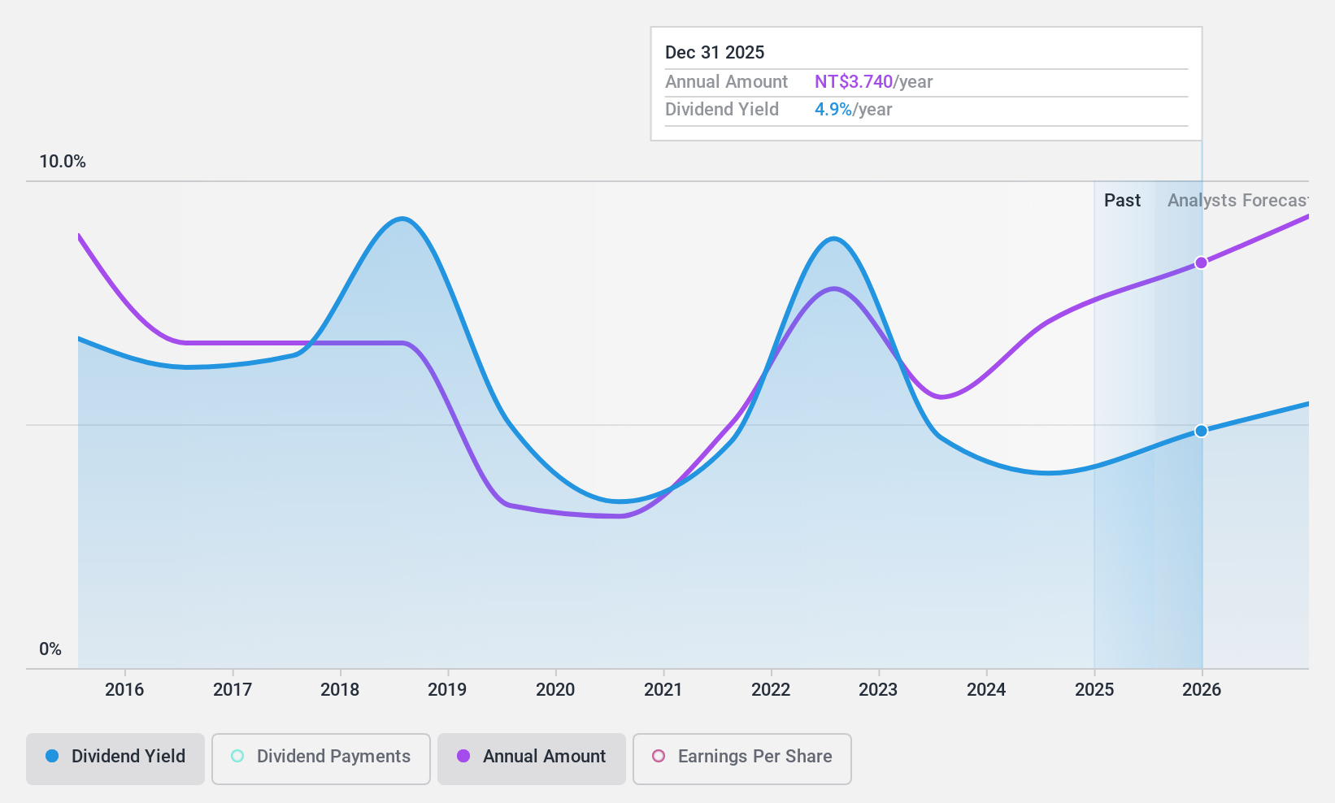This screenshot has width=1335, height=803.
Task: Click the tooltip's Dividend Yield row label
Action: tap(722, 110)
